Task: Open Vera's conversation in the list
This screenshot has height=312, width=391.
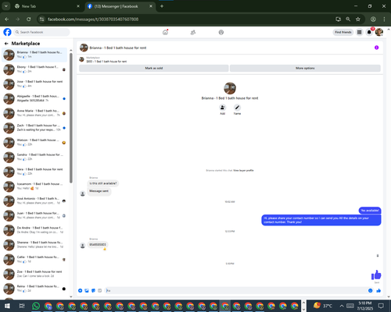Action: tap(34, 172)
